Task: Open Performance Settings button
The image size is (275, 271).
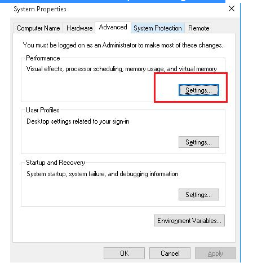Action: (199, 90)
